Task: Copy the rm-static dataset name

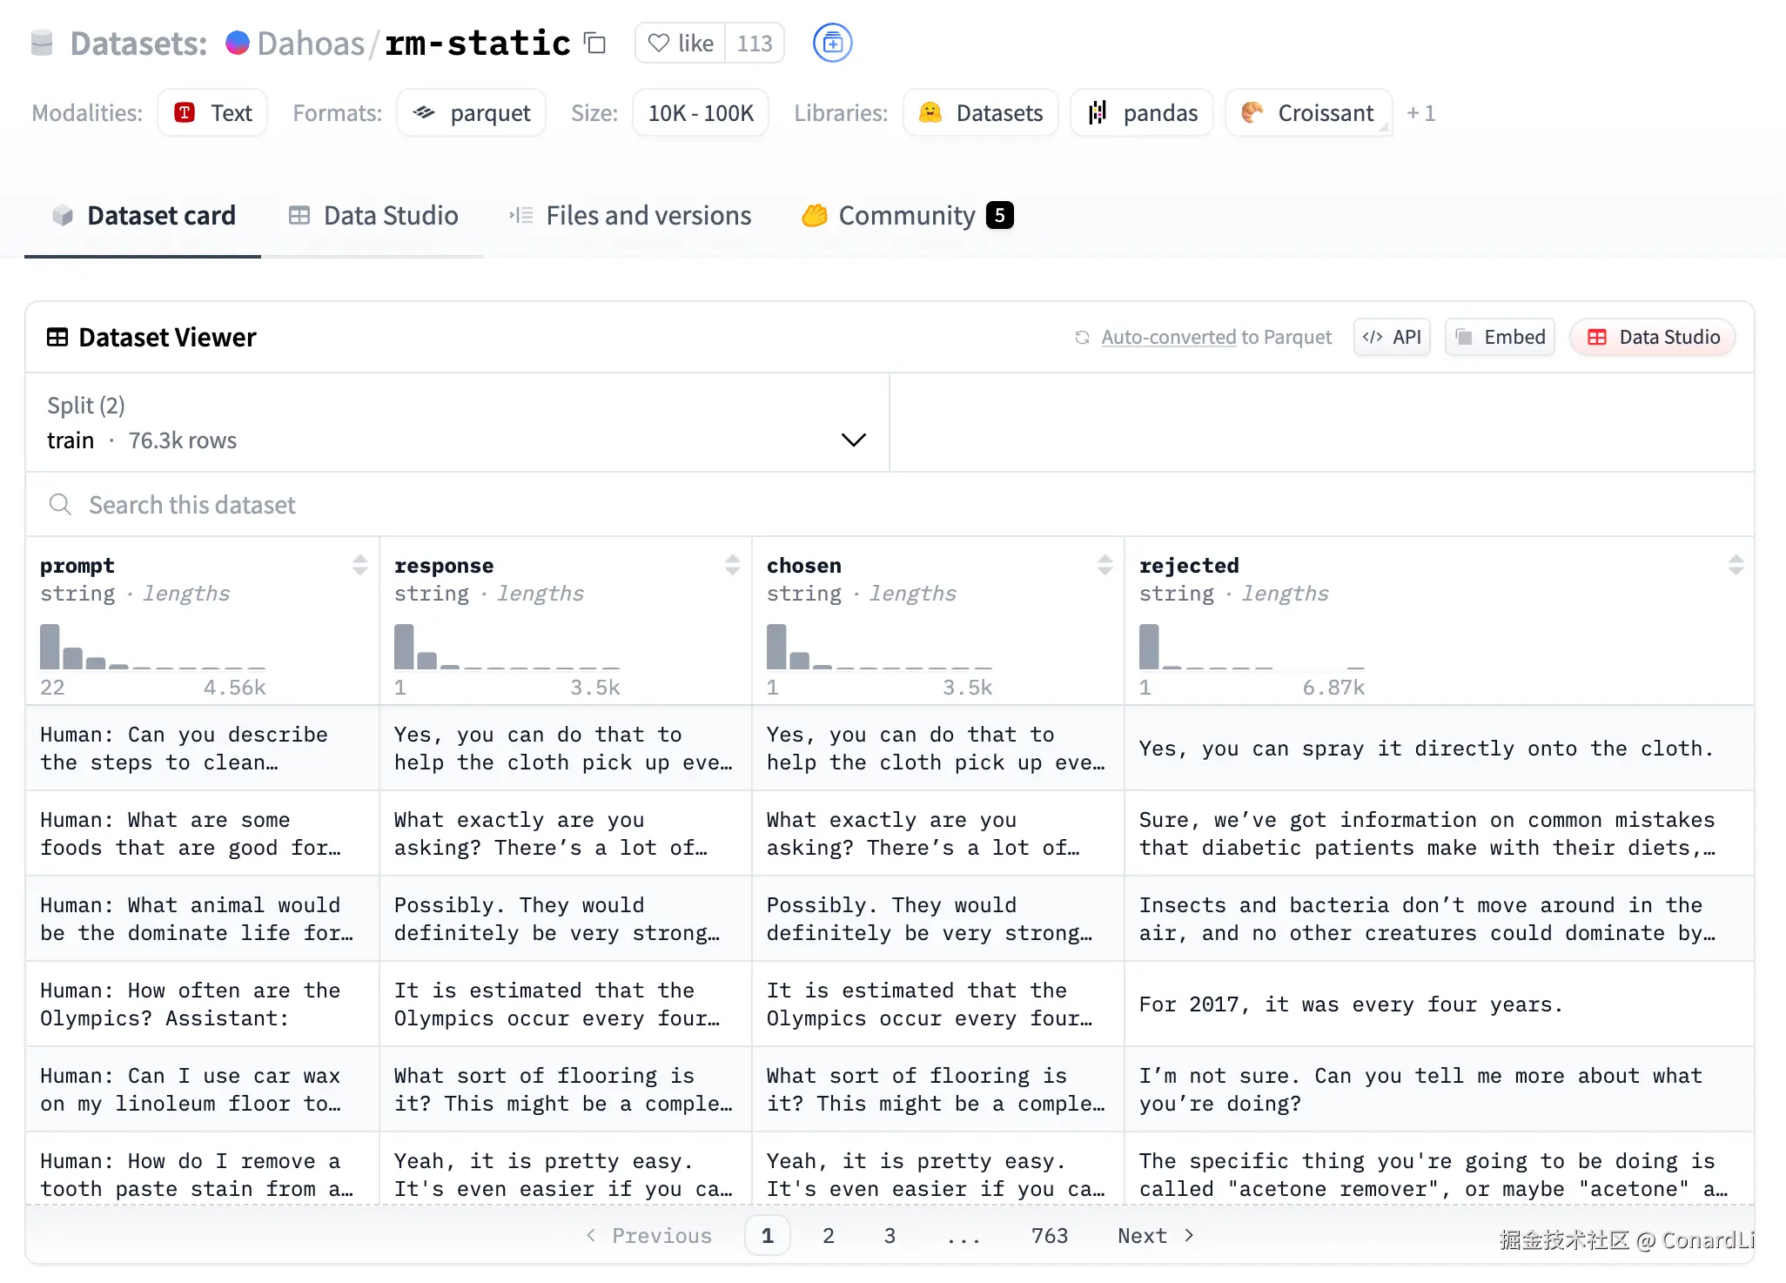Action: tap(595, 43)
